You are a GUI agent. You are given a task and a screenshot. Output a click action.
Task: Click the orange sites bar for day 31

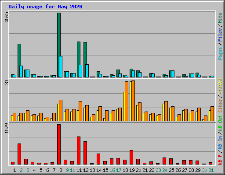tap(212, 114)
